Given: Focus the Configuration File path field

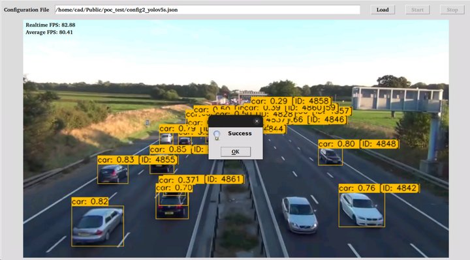Looking at the screenshot, I should point(208,10).
